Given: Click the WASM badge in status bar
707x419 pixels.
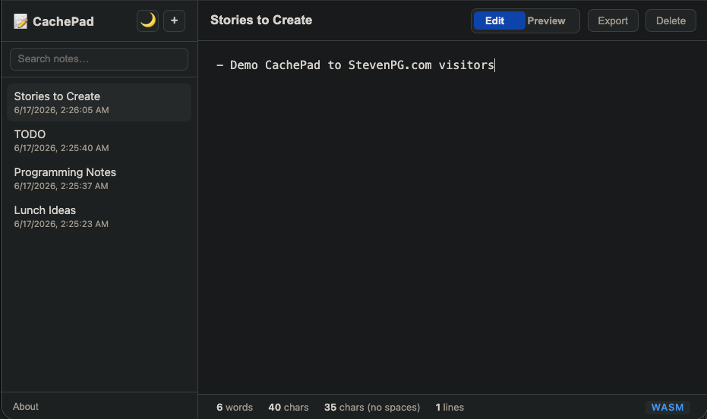Looking at the screenshot, I should click(x=668, y=408).
